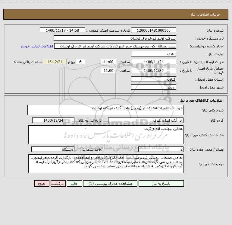232x225 pixels.
Task: Click the announcement date field 1400/11/17 - 14:58
Action: tap(62, 30)
